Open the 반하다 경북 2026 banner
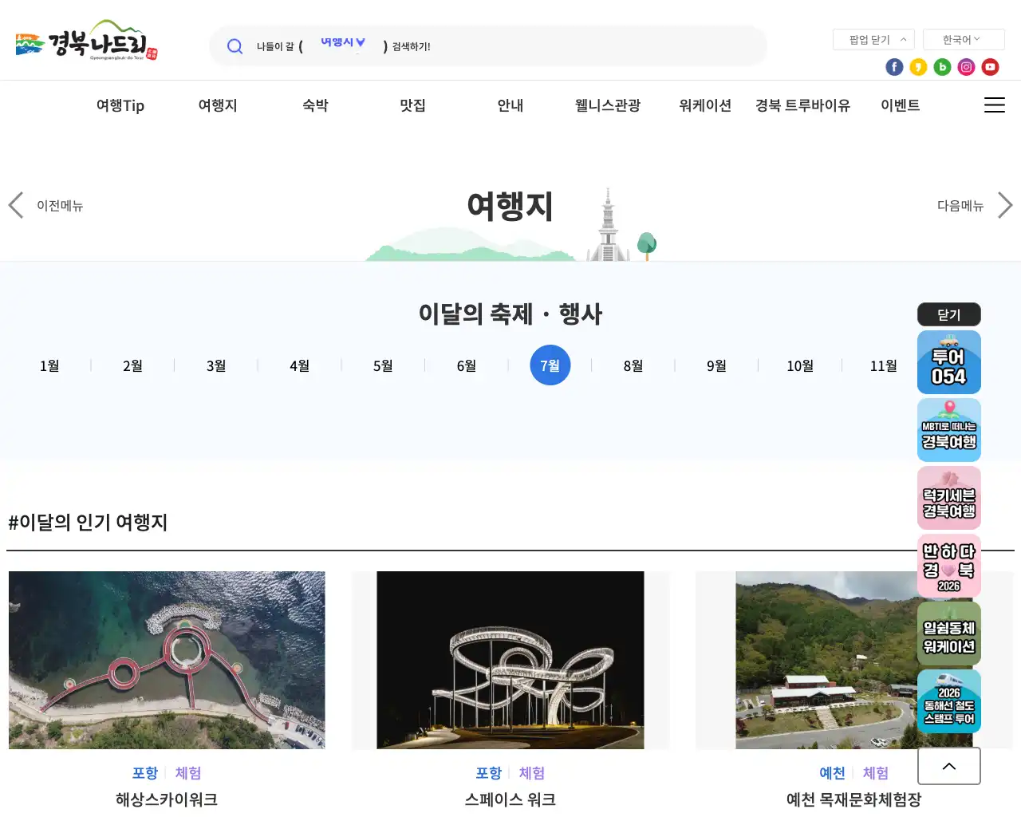 click(949, 566)
